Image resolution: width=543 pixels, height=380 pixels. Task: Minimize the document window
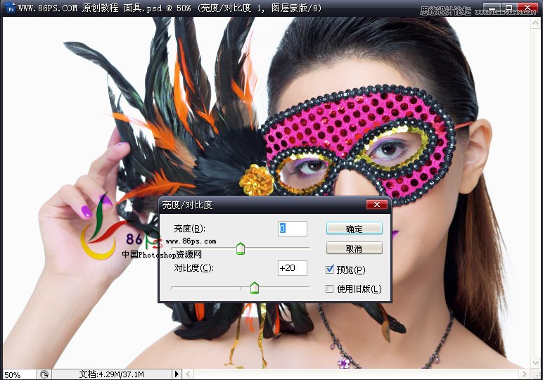point(492,8)
